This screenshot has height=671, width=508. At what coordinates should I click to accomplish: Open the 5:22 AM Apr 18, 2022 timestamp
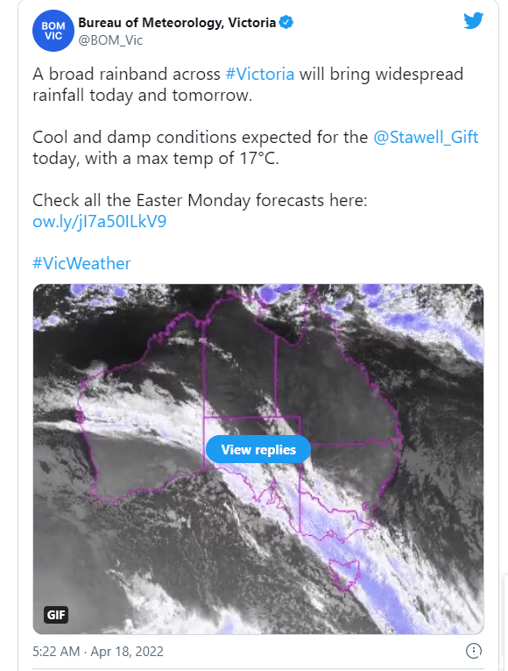click(x=98, y=652)
